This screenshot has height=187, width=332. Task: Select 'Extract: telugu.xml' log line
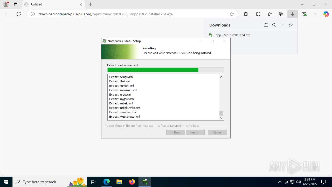(x=121, y=77)
